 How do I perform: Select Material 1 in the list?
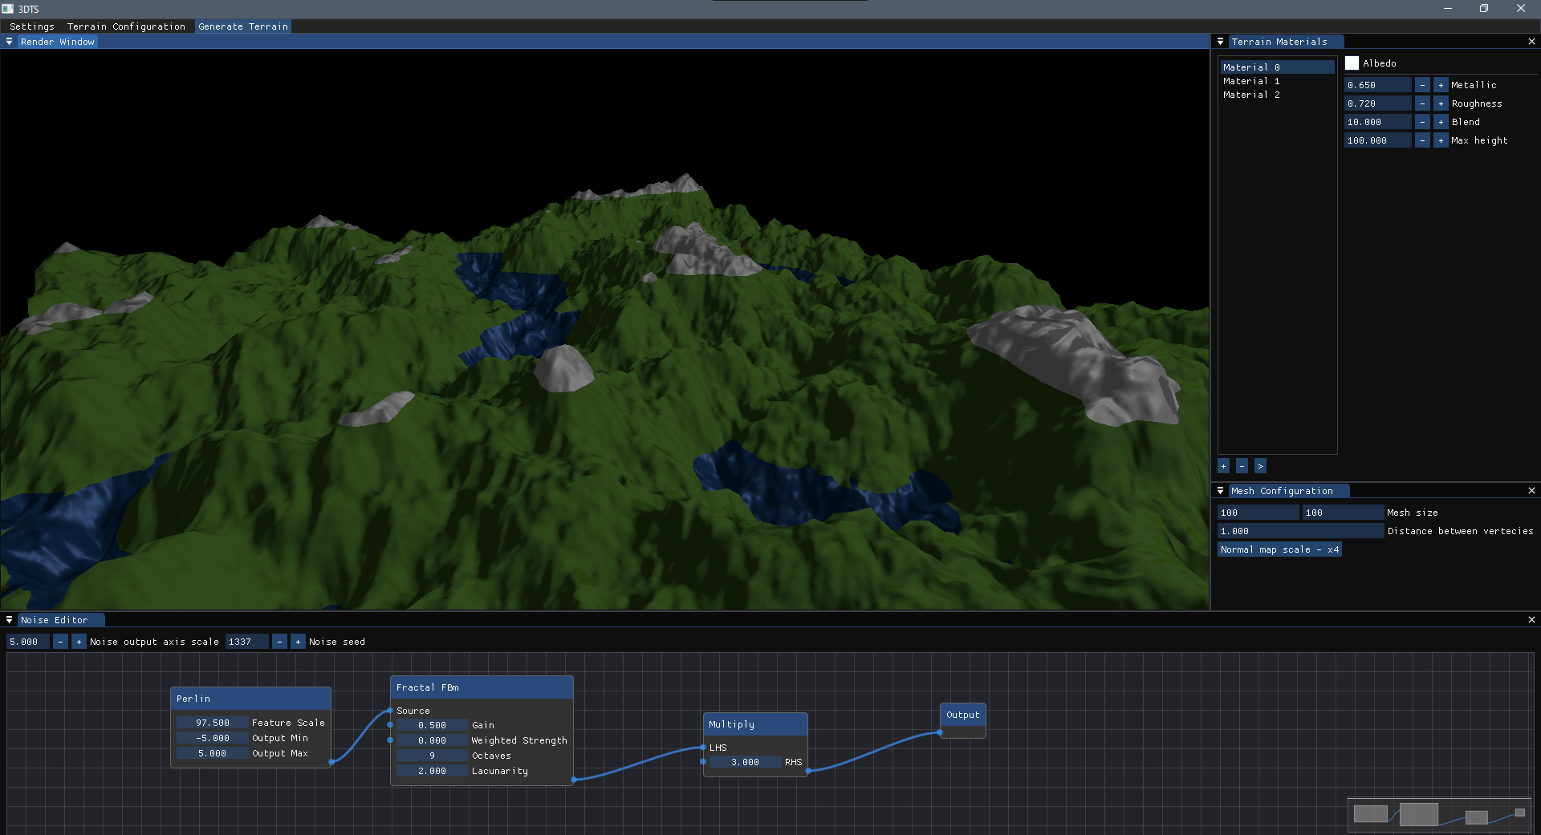[x=1251, y=81]
